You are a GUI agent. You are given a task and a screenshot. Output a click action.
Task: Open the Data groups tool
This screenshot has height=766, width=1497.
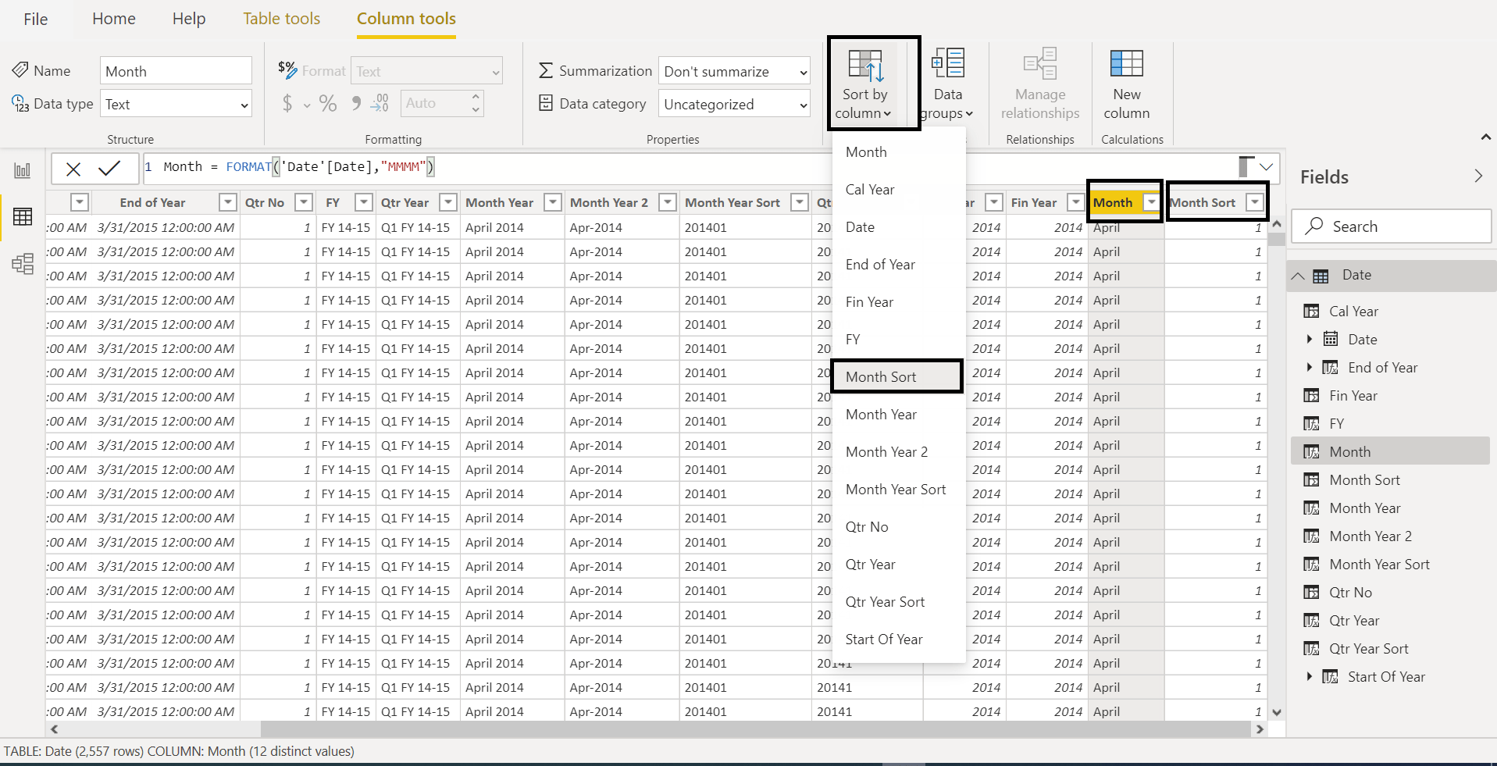[x=947, y=83]
